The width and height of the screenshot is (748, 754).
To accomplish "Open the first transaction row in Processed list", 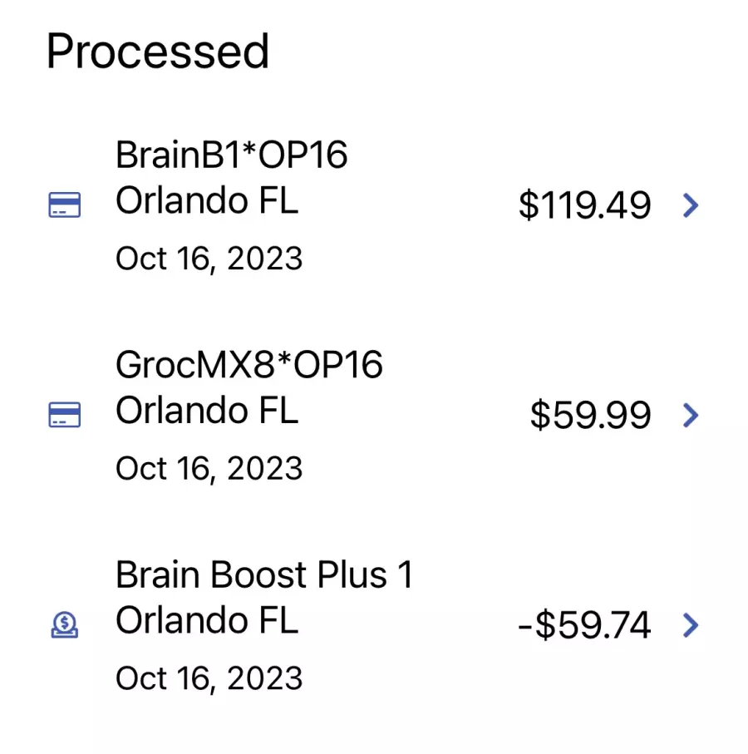I will (x=374, y=206).
